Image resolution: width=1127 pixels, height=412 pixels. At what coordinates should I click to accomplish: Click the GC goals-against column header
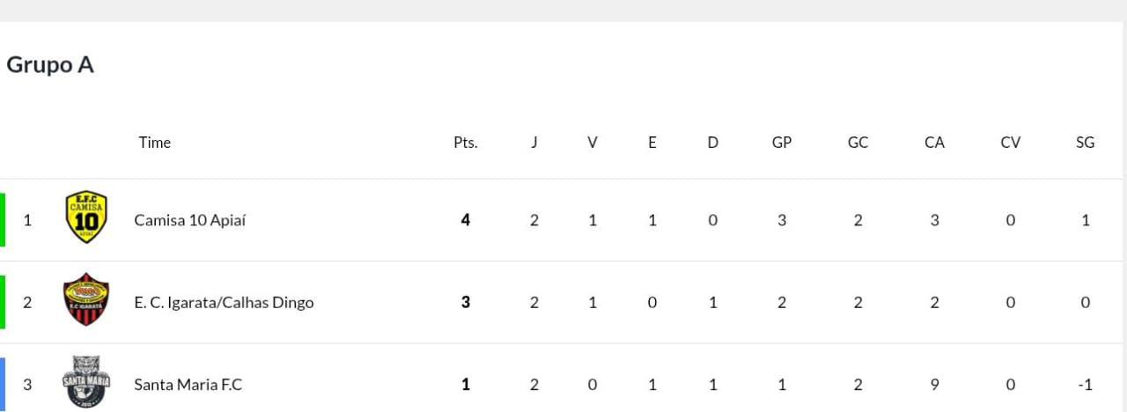[858, 143]
